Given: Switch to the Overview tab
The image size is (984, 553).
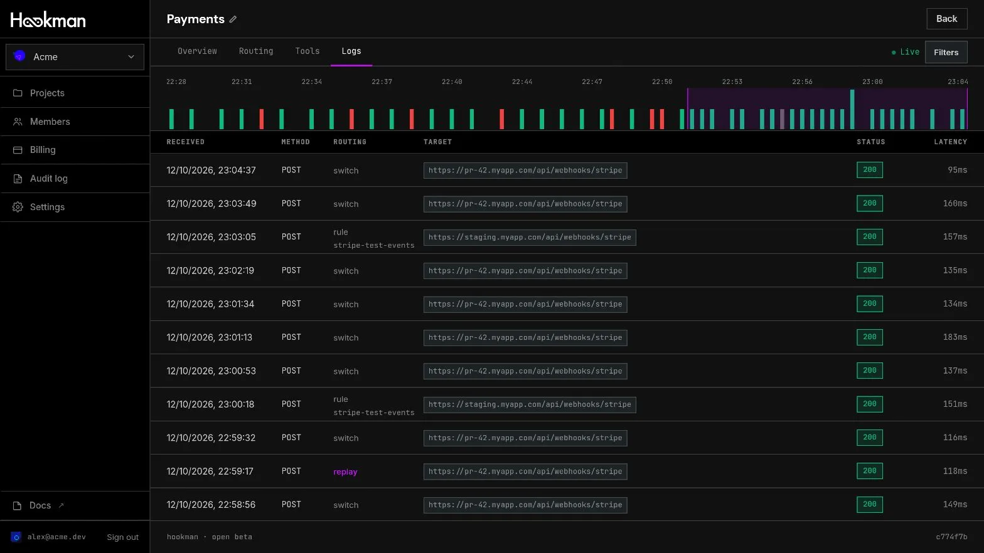Looking at the screenshot, I should [x=197, y=51].
